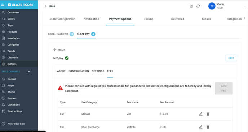Show more tabs with right chevron
The width and height of the screenshot is (248, 132).
click(x=244, y=18)
